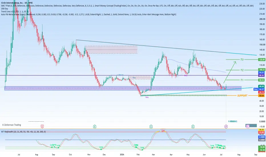This screenshot has width=266, height=157.
Task: Click the 95.57 blue price tag
Action: pyautogui.click(x=262, y=73)
